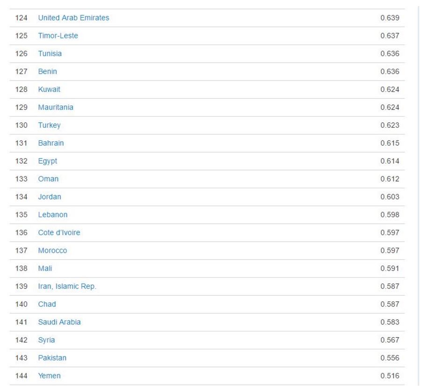Click on Kuwait in the list
Image resolution: width=427 pixels, height=388 pixels.
tap(49, 89)
